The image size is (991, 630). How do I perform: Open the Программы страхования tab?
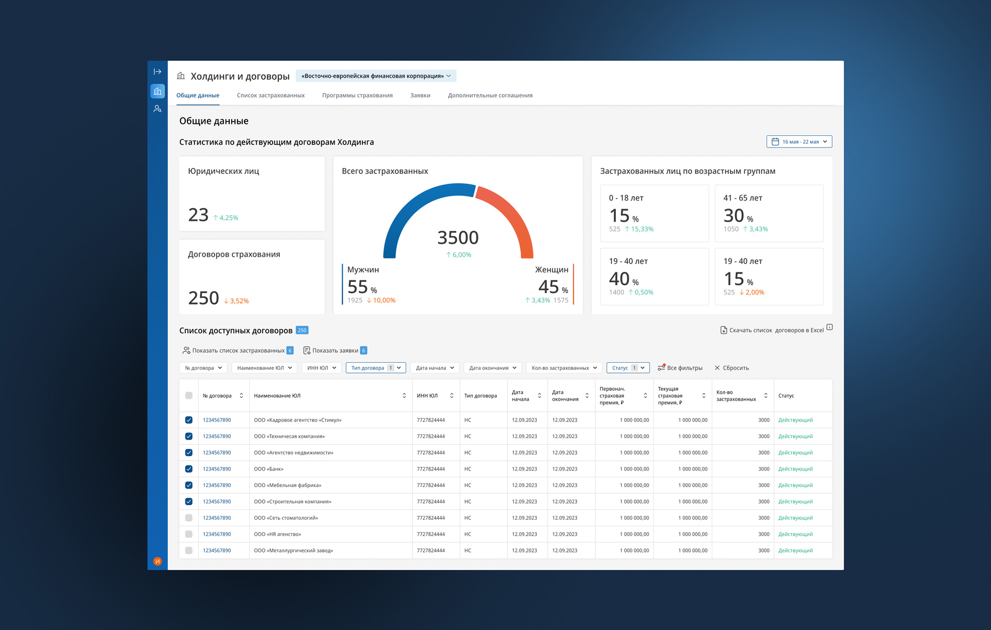[x=357, y=95]
